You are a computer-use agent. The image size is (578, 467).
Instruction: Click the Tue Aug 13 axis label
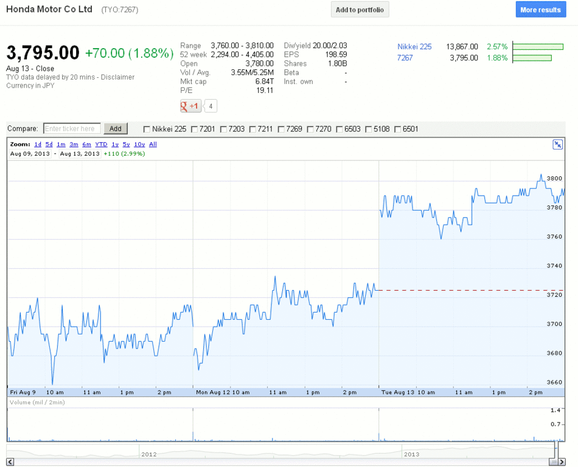398,392
